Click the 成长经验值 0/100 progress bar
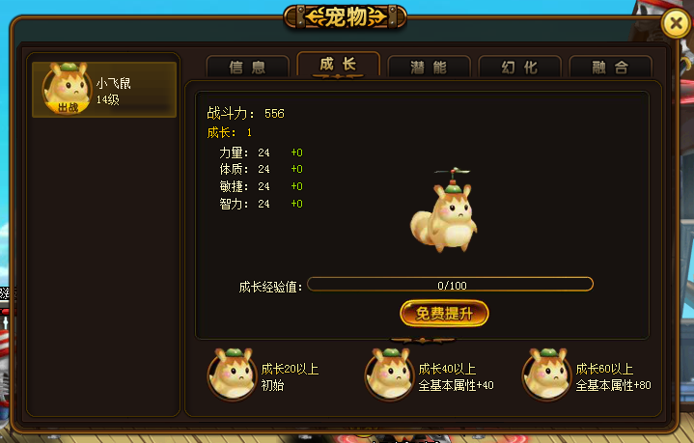Screen dimensions: 694x443 click(450, 285)
